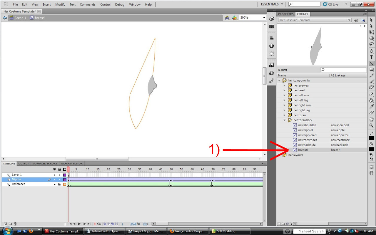The width and height of the screenshot is (376, 235).
Task: Unlock the Reference layer
Action: click(x=59, y=184)
